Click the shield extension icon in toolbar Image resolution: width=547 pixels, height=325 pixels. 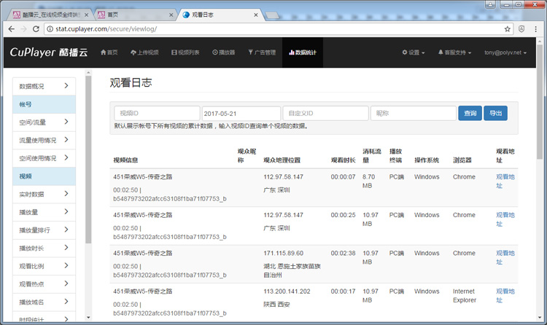[x=521, y=29]
